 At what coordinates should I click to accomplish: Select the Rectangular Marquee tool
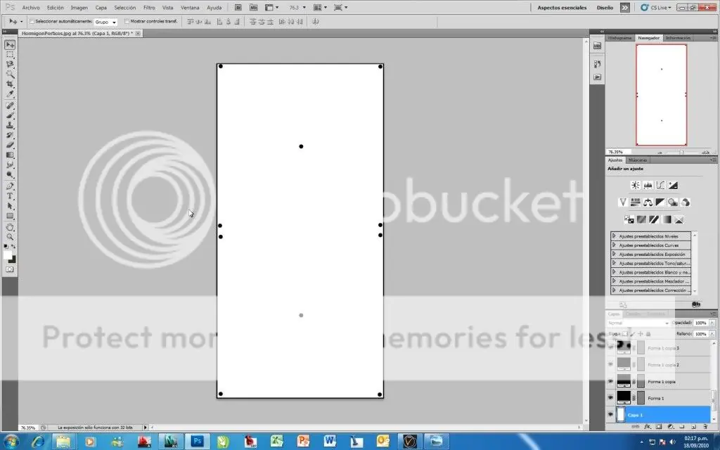tap(10, 55)
